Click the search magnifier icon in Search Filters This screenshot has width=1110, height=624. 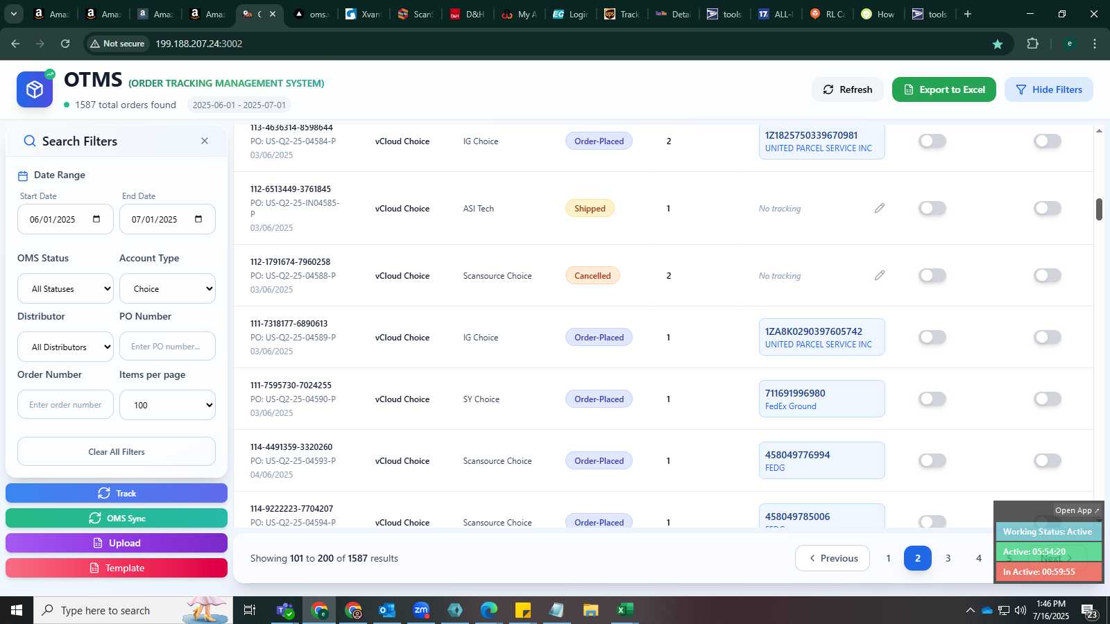[x=30, y=141]
